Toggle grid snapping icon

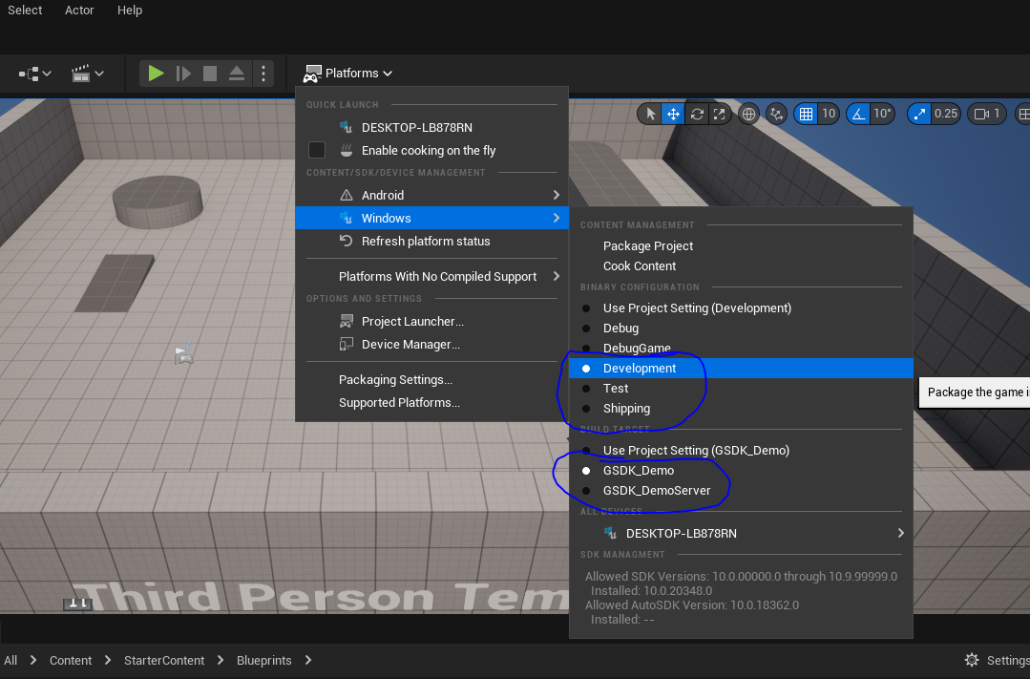(806, 114)
